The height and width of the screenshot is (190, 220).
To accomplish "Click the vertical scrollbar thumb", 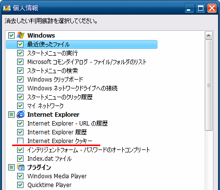I will (x=209, y=85).
